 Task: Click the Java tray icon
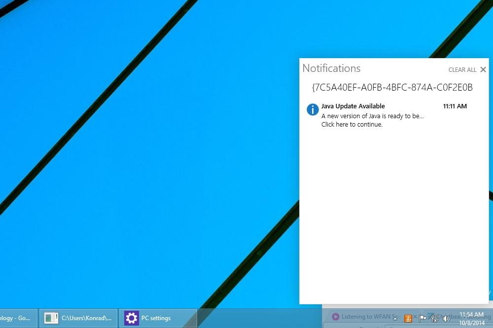pyautogui.click(x=408, y=319)
